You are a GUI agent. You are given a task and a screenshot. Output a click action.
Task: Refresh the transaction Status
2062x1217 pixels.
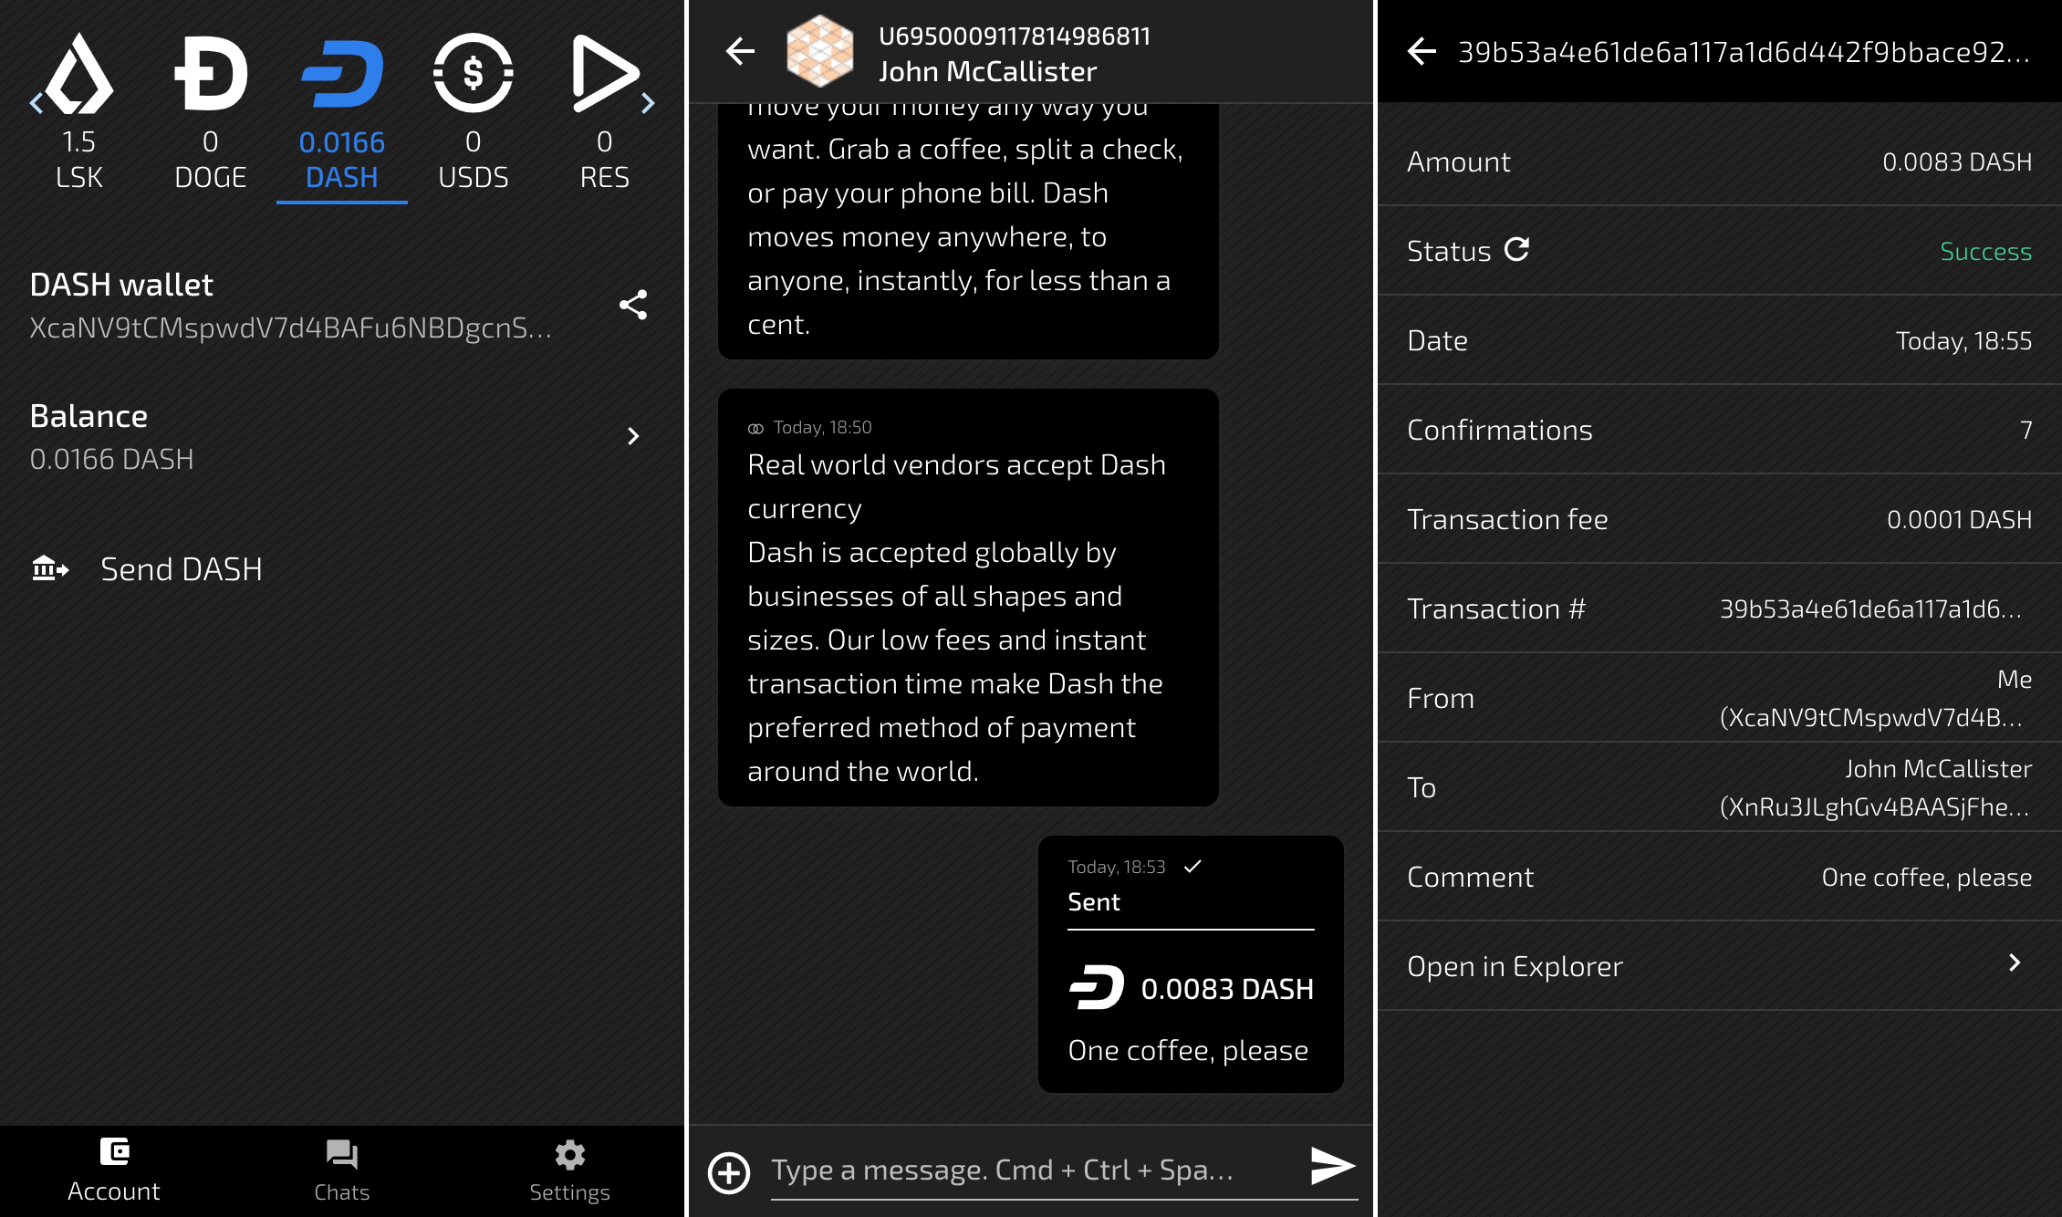tap(1516, 250)
